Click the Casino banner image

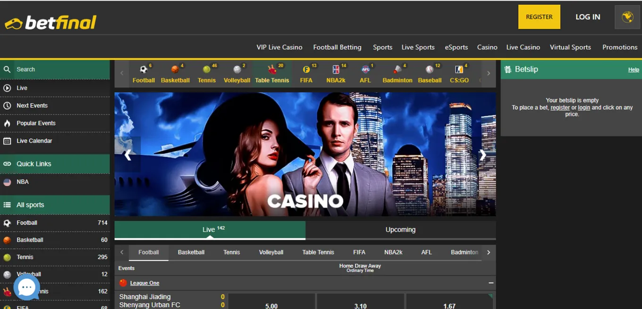click(x=305, y=154)
